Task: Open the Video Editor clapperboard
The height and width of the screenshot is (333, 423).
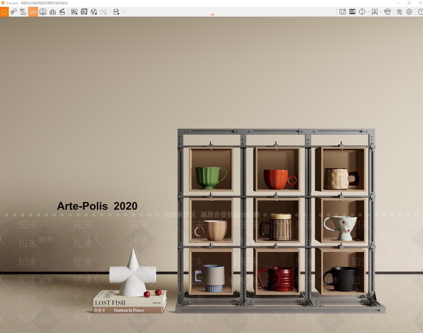Action: click(62, 12)
